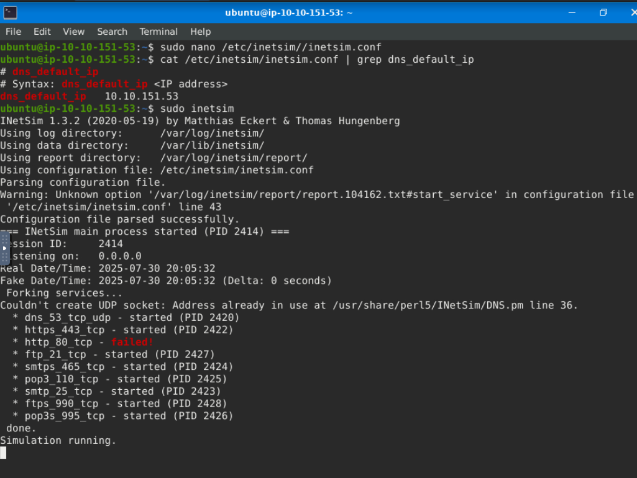The height and width of the screenshot is (478, 637).
Task: Open the Search menu
Action: pyautogui.click(x=112, y=32)
